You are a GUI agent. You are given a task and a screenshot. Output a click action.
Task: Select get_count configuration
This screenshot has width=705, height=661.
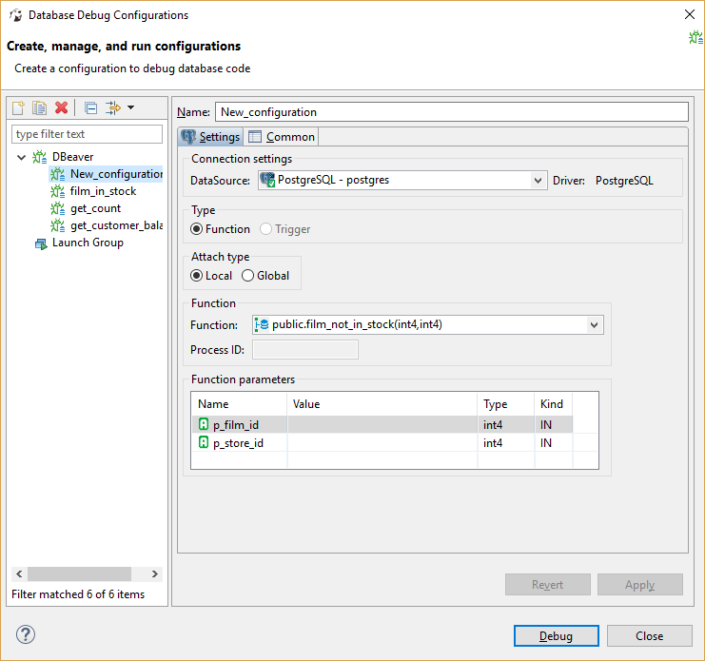[95, 208]
